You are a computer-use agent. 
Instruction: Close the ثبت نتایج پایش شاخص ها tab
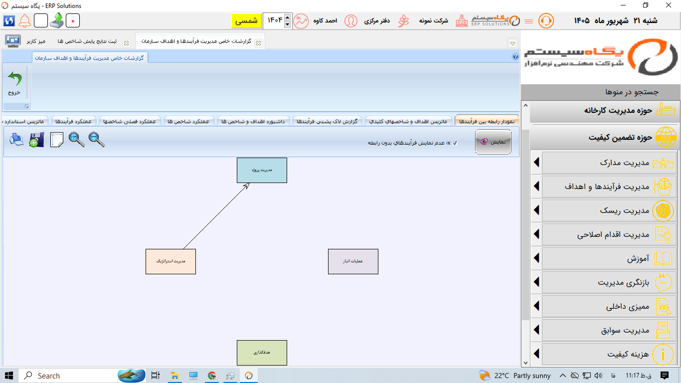[x=126, y=43]
